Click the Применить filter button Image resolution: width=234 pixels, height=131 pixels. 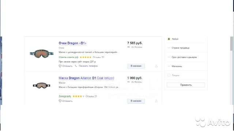(186, 85)
